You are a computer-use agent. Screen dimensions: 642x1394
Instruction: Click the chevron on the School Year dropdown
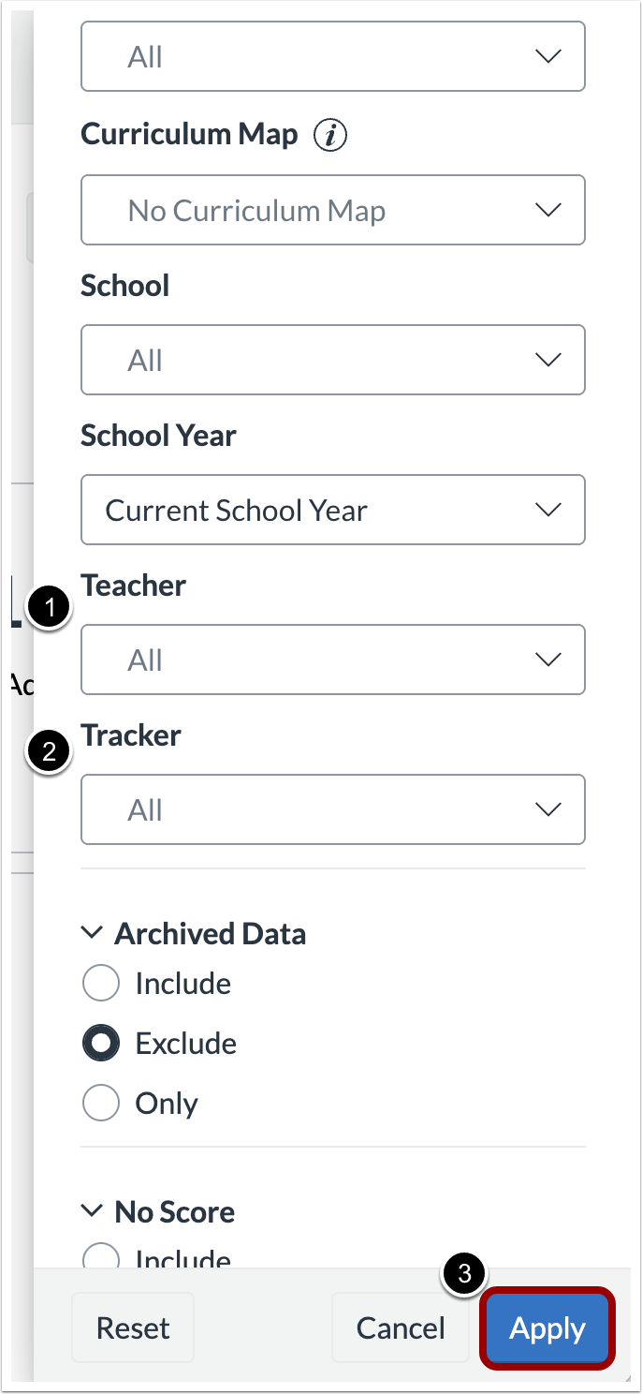[x=547, y=510]
